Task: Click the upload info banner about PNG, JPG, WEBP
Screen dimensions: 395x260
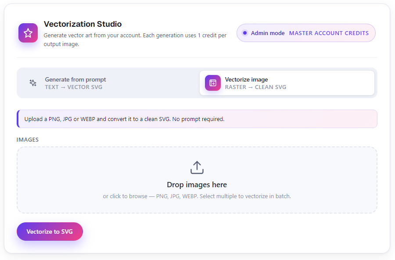Action: tap(197, 119)
